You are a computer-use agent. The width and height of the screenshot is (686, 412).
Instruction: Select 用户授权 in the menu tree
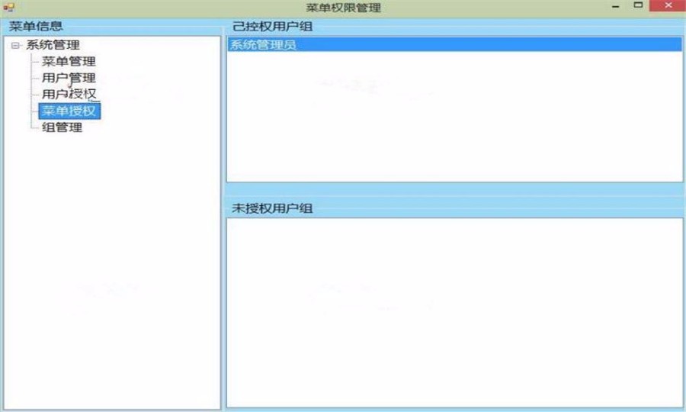[x=69, y=94]
